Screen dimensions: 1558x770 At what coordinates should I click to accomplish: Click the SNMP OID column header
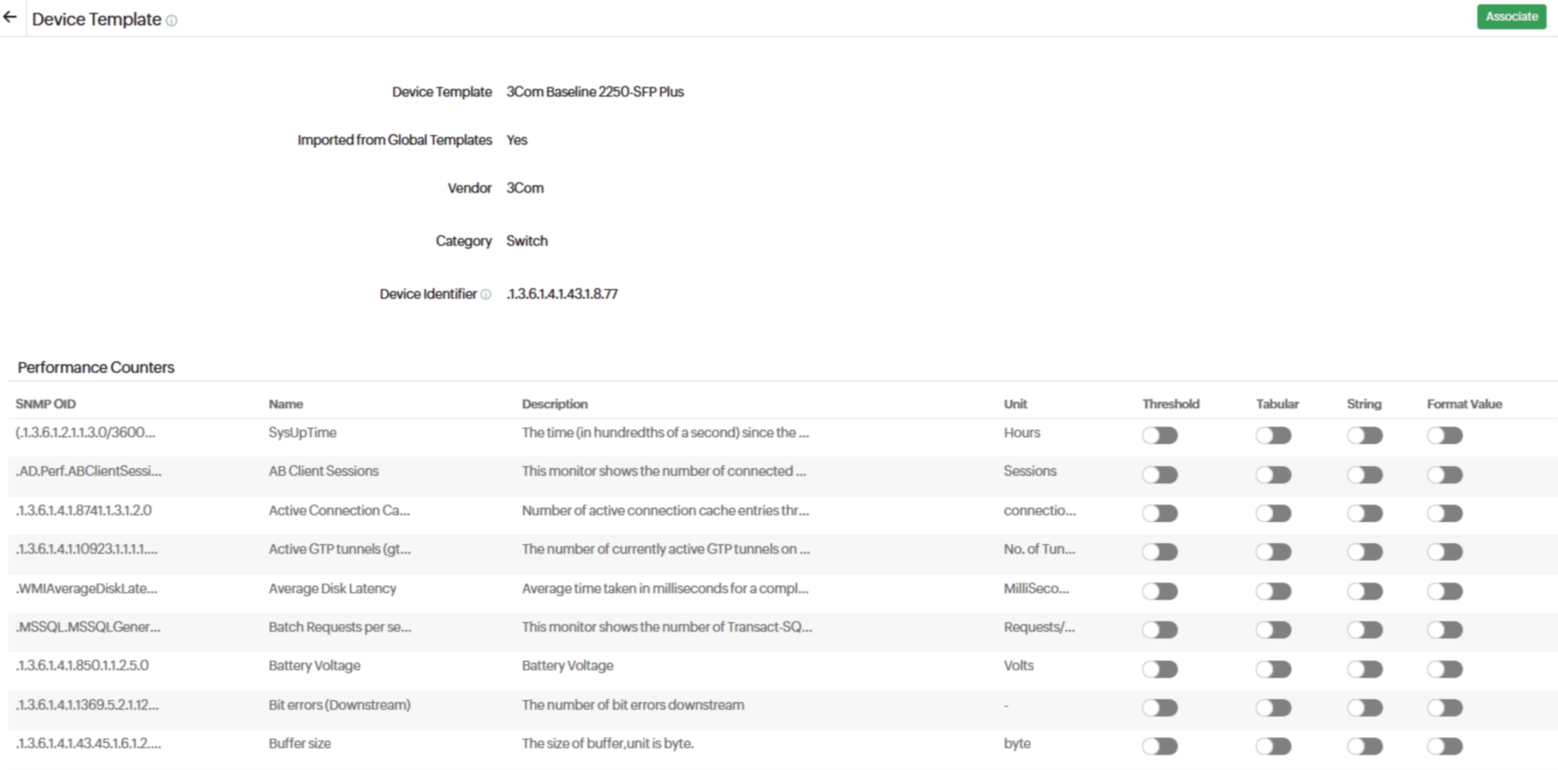pos(45,404)
